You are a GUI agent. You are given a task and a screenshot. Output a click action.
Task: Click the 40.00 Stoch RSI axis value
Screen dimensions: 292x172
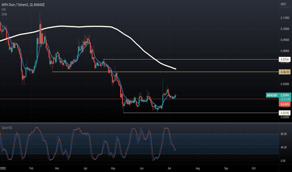click(284, 147)
